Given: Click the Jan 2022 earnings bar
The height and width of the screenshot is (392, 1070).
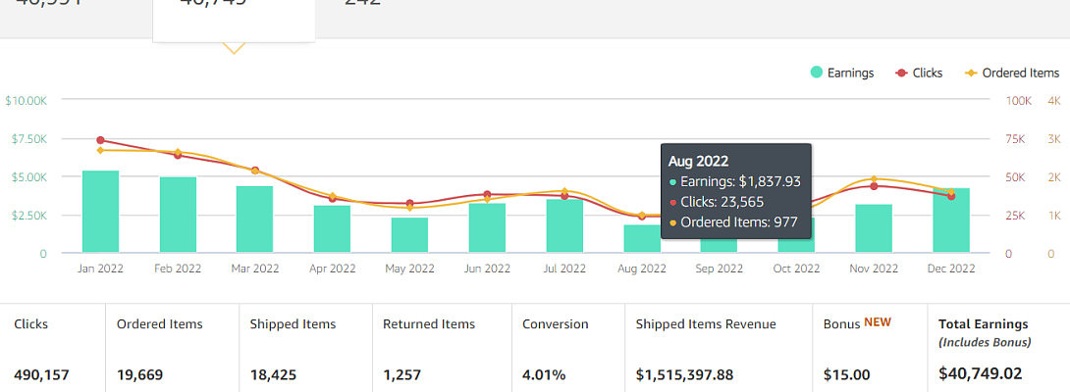Looking at the screenshot, I should (x=100, y=212).
